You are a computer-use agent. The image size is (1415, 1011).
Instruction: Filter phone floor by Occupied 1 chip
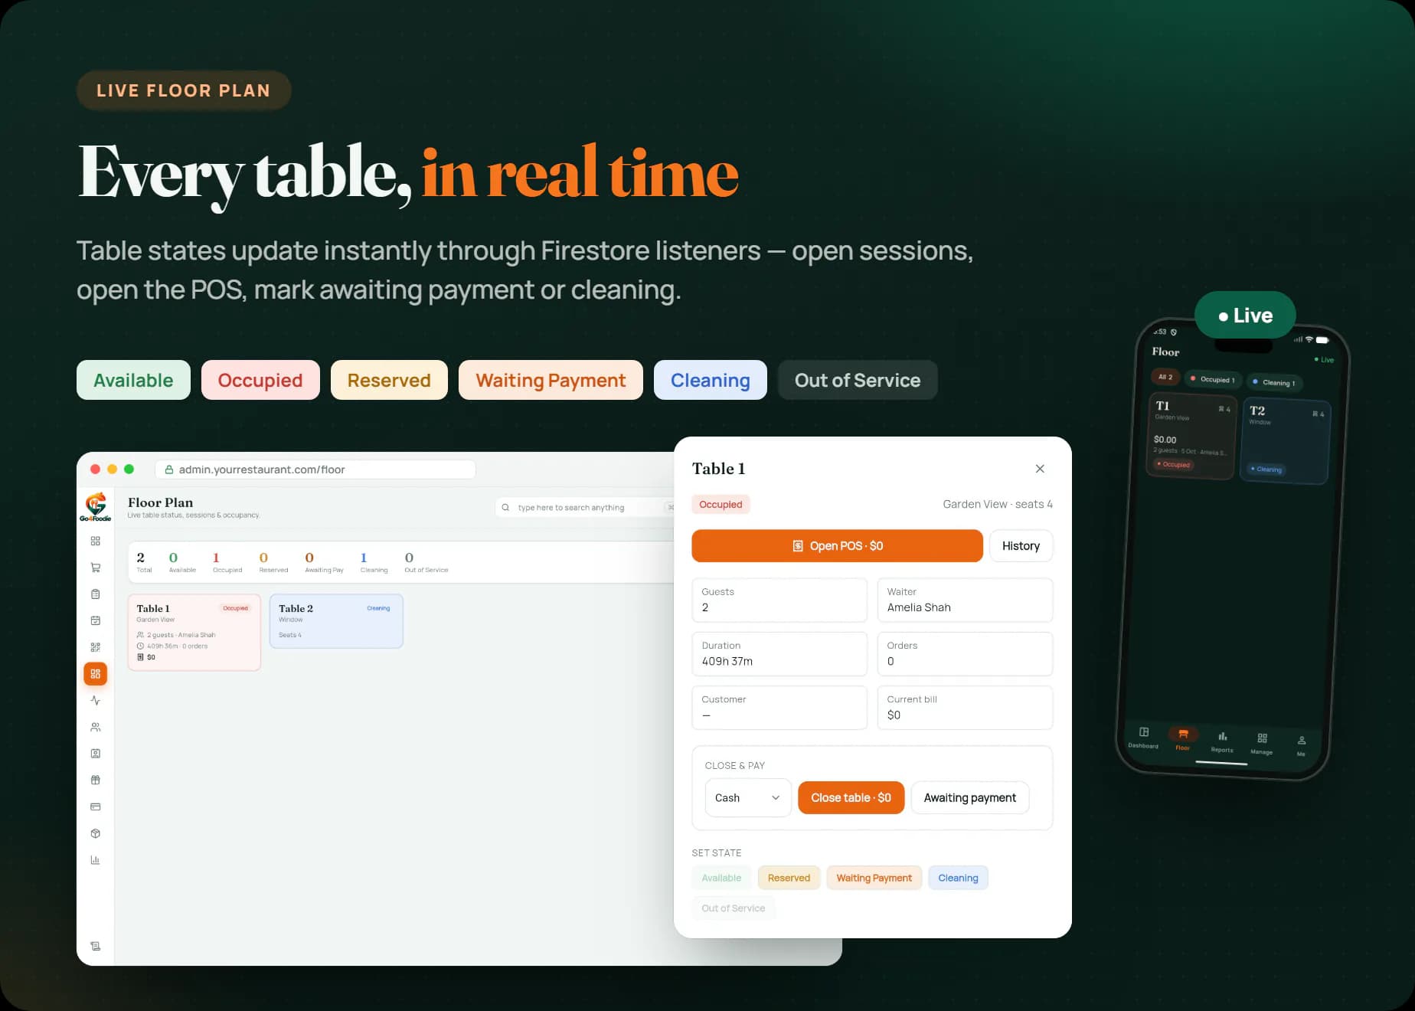click(x=1213, y=379)
